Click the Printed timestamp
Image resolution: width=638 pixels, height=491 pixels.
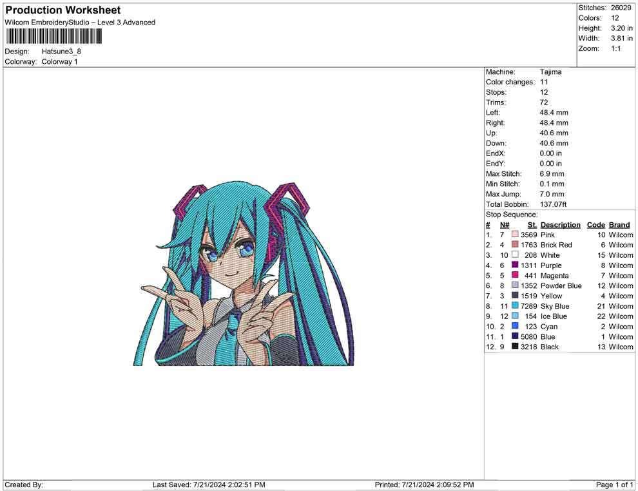click(424, 485)
